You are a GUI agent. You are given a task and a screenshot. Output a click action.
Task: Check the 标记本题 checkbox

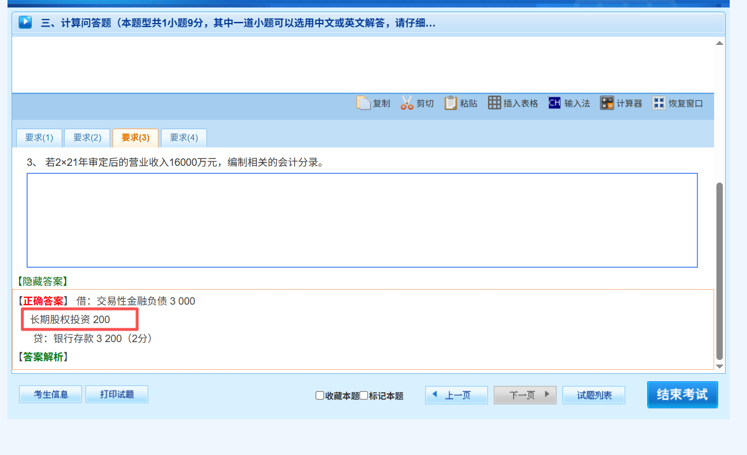(363, 396)
